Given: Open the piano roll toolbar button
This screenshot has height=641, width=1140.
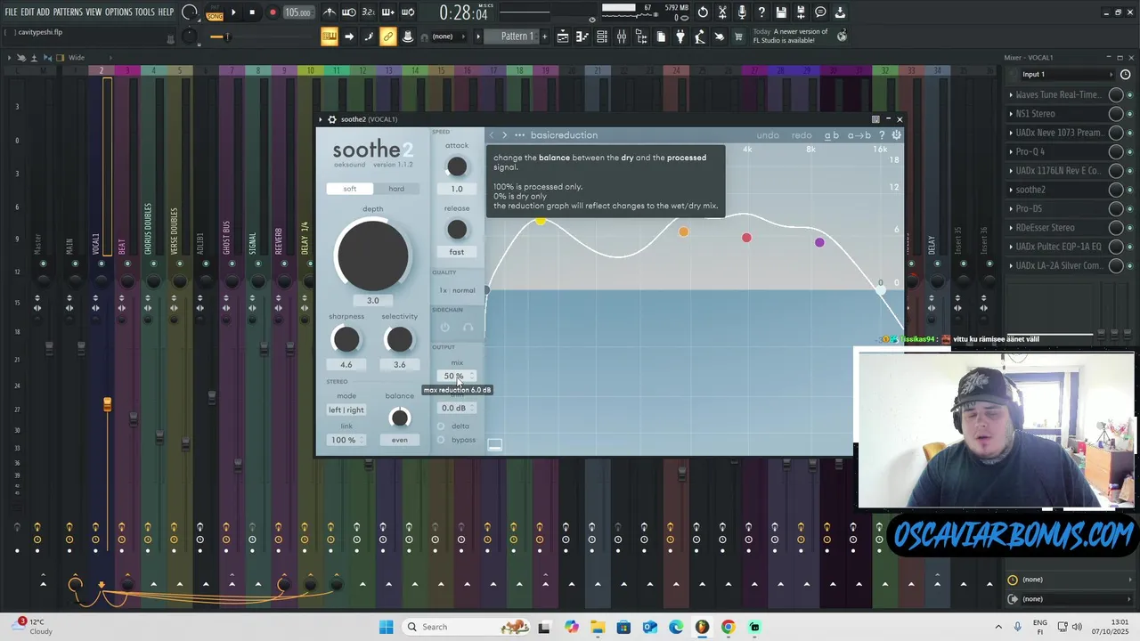Looking at the screenshot, I should 582,37.
